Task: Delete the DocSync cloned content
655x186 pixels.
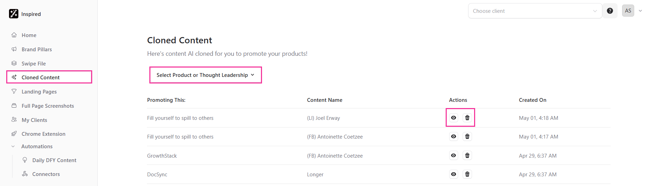Action: click(467, 174)
